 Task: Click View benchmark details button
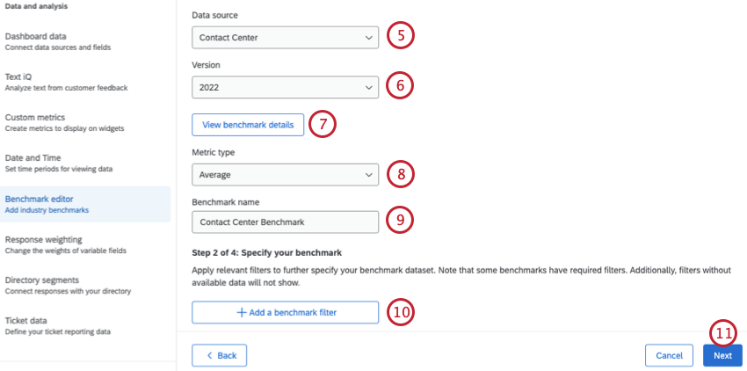pos(248,125)
